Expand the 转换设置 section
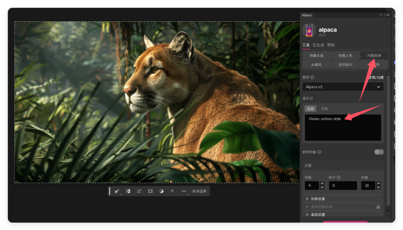The height and width of the screenshot is (230, 403). click(x=318, y=199)
